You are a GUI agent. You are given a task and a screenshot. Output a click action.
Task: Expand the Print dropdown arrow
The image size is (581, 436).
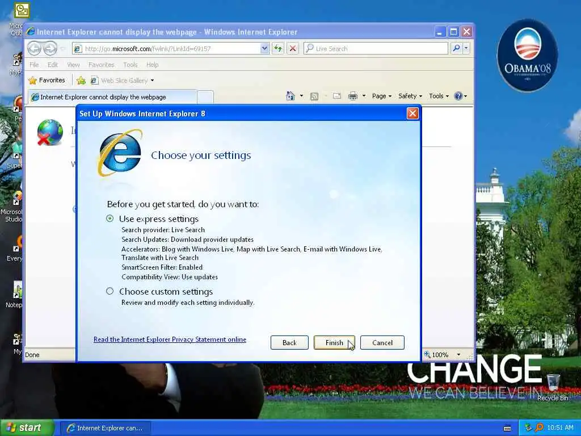pos(364,96)
